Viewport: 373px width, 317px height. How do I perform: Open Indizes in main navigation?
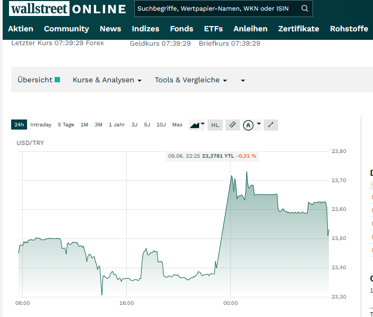point(145,29)
